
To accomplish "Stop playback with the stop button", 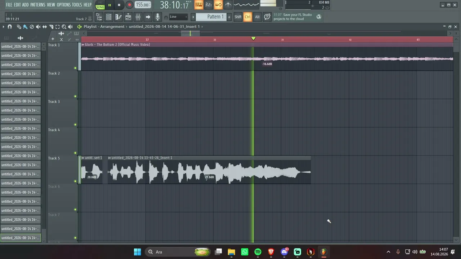I will 119,5.
